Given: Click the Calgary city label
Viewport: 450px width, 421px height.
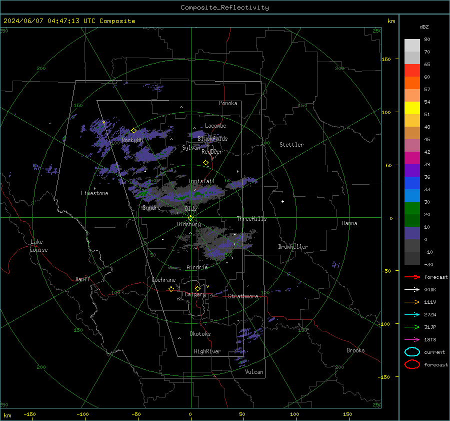Looking at the screenshot, I should click(195, 294).
